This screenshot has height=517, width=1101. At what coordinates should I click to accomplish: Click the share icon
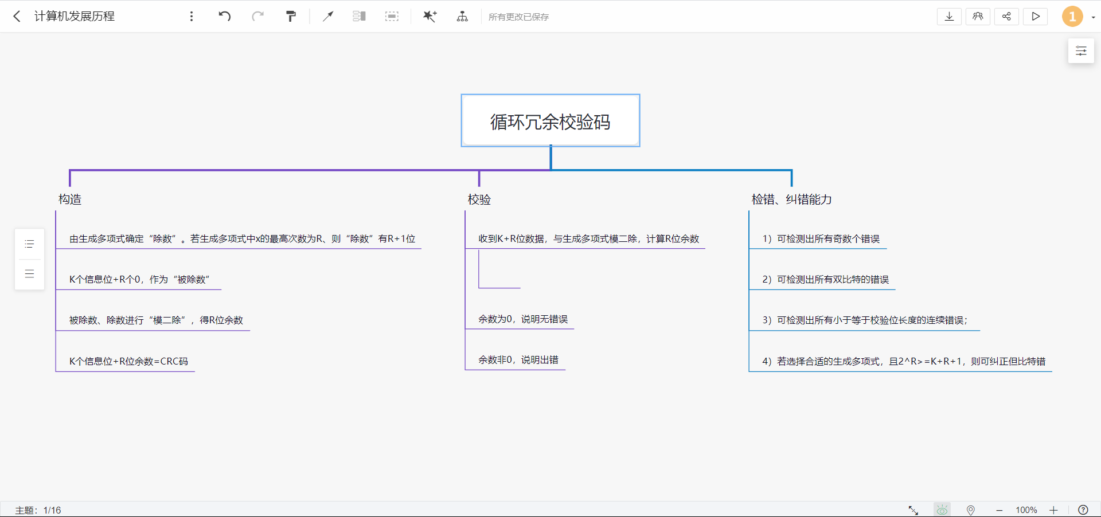coord(1006,17)
